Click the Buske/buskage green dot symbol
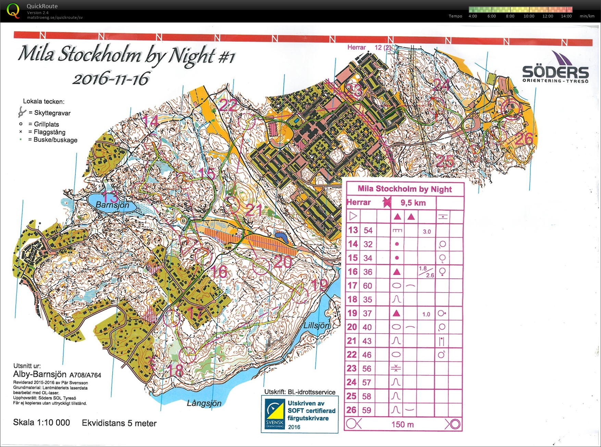 [x=21, y=139]
